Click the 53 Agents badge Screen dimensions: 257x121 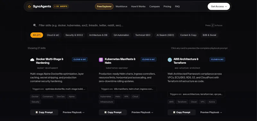pos(61,6)
